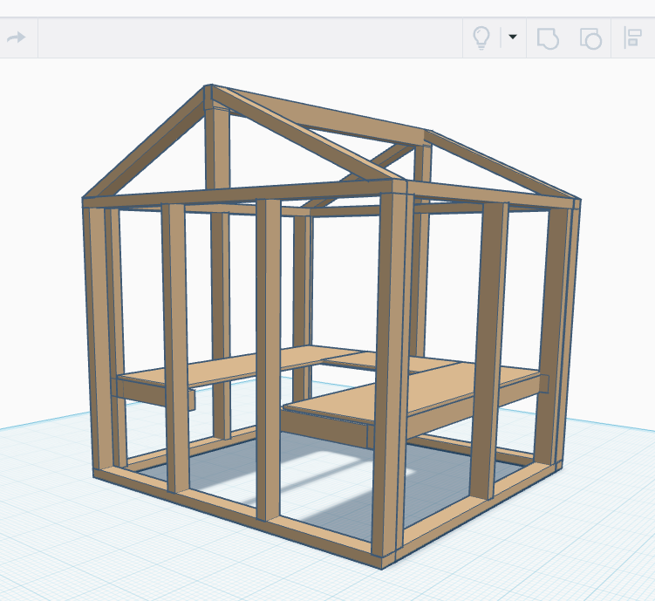The image size is (655, 601).
Task: Open the dropdown arrow beside the lightbulb
Action: click(x=513, y=38)
